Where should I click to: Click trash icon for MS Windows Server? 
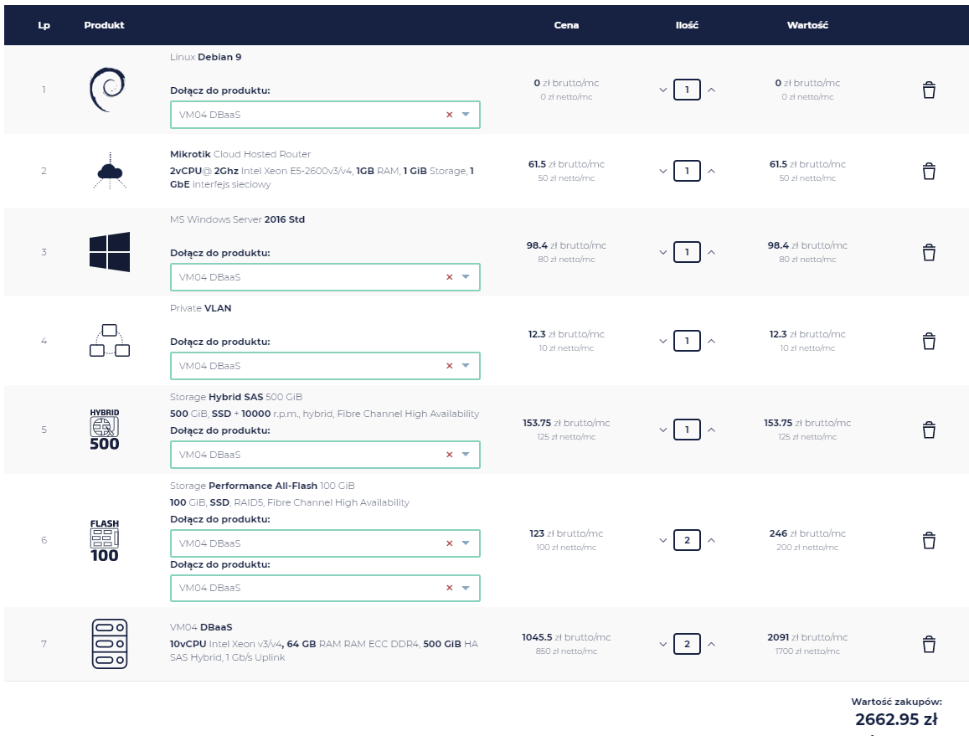[x=928, y=252]
